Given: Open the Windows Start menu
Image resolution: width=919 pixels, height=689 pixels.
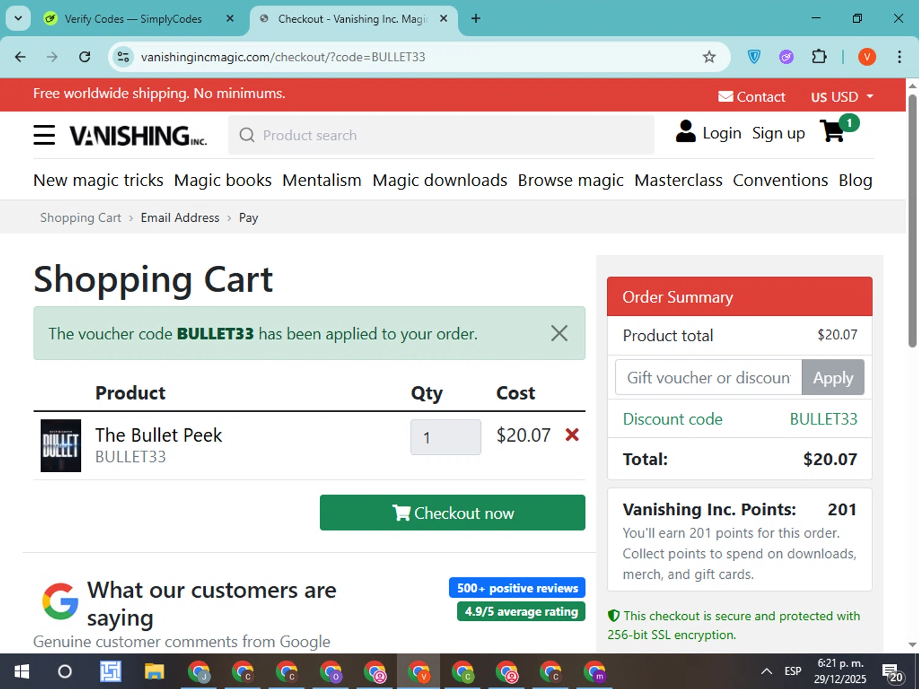Looking at the screenshot, I should pyautogui.click(x=21, y=672).
